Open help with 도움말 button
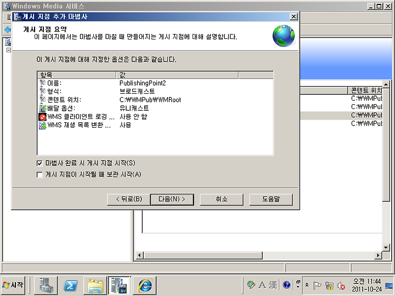The image size is (395, 296). click(271, 200)
